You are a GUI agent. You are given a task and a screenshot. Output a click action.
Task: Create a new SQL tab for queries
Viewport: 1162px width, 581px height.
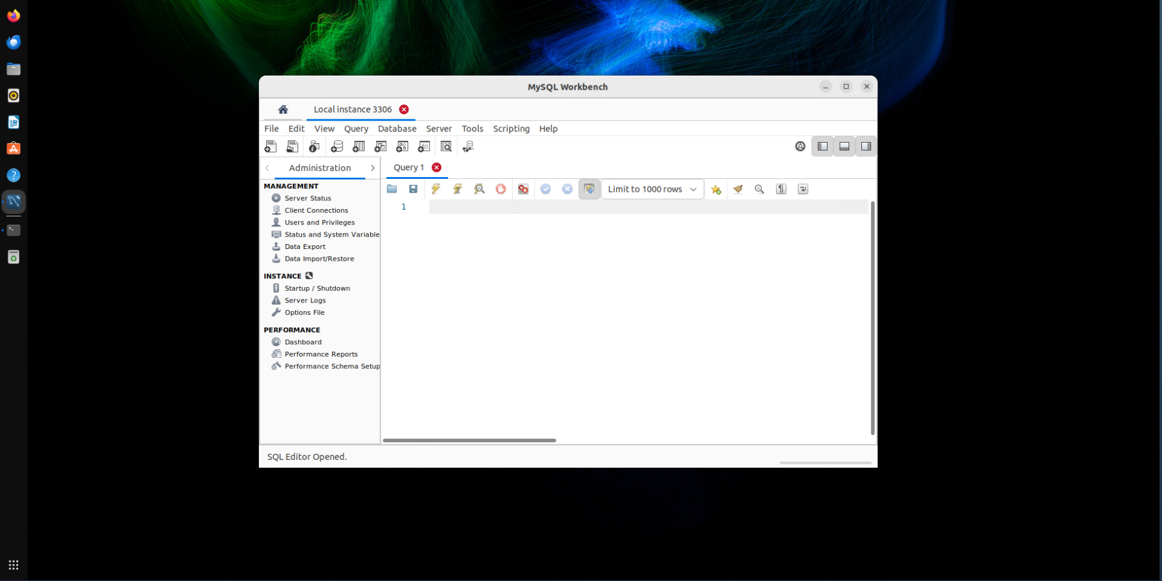pos(271,146)
